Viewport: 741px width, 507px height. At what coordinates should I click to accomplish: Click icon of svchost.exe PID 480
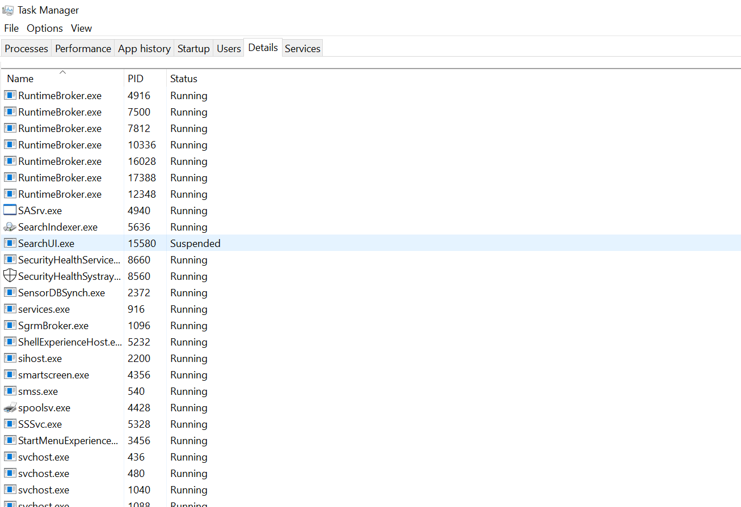click(x=10, y=473)
